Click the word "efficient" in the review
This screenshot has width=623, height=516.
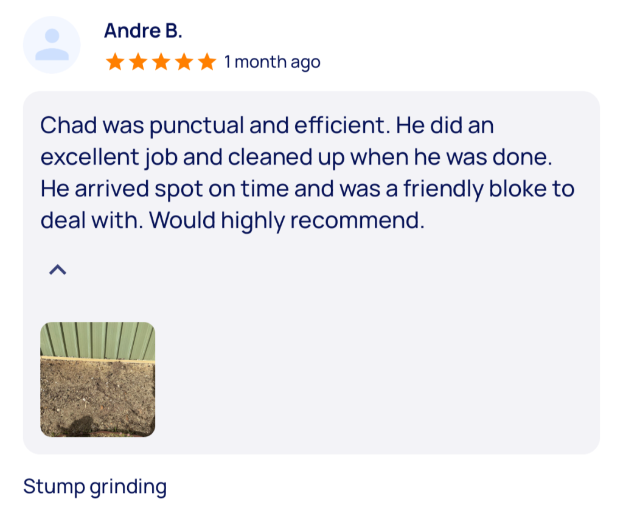pos(342,126)
